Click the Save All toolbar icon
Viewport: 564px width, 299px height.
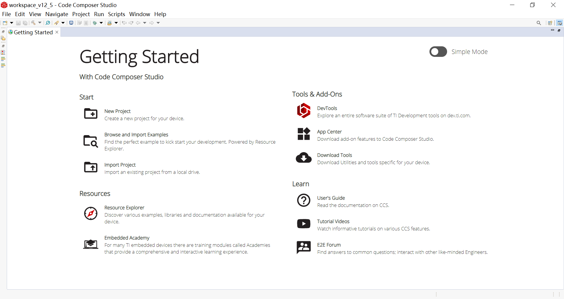pyautogui.click(x=25, y=23)
